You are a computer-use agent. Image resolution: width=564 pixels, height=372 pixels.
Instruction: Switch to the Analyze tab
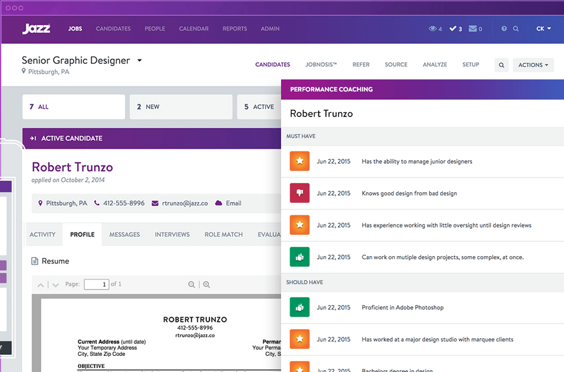(x=435, y=64)
